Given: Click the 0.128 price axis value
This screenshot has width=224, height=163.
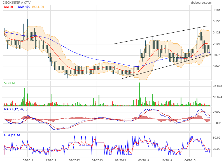Looking at the screenshot, I should [216, 33].
